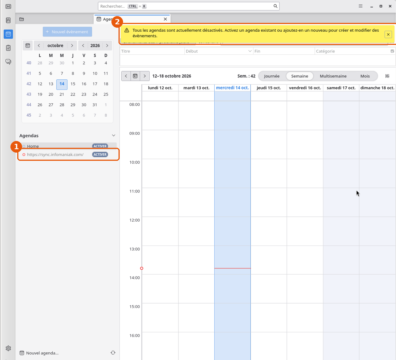396x360 pixels.
Task: Click Nouvel agenda... button
Action: 39,353
